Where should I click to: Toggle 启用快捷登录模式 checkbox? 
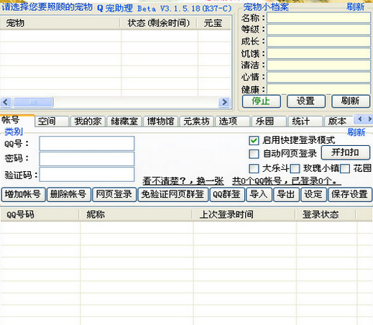(254, 140)
